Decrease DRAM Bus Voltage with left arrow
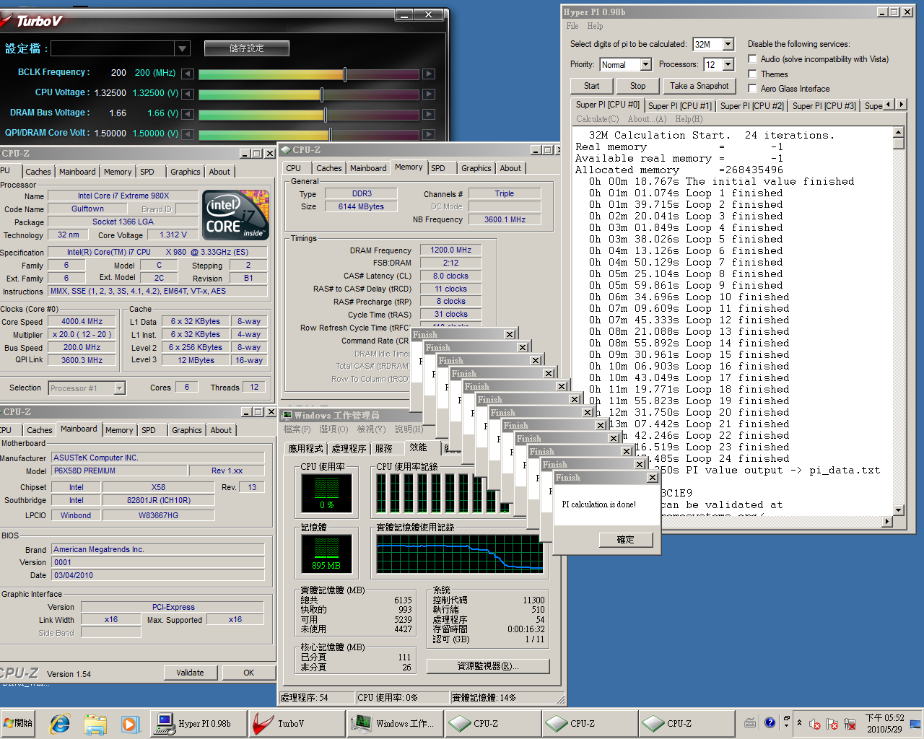Screen dimensions: 924x739 188,114
